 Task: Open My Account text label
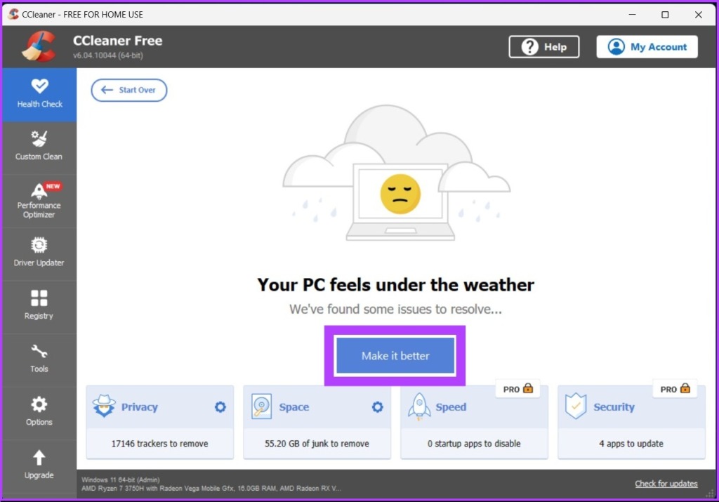[659, 47]
